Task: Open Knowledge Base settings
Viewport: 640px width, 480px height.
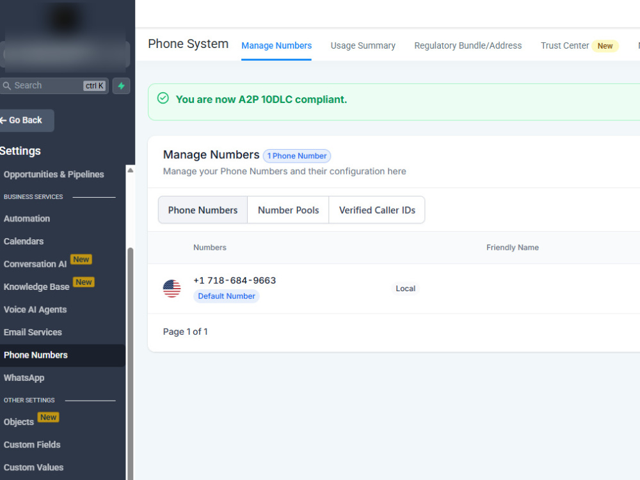Action: tap(36, 287)
